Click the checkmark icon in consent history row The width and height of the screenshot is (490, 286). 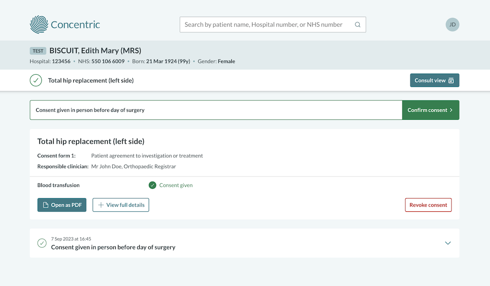pyautogui.click(x=42, y=243)
